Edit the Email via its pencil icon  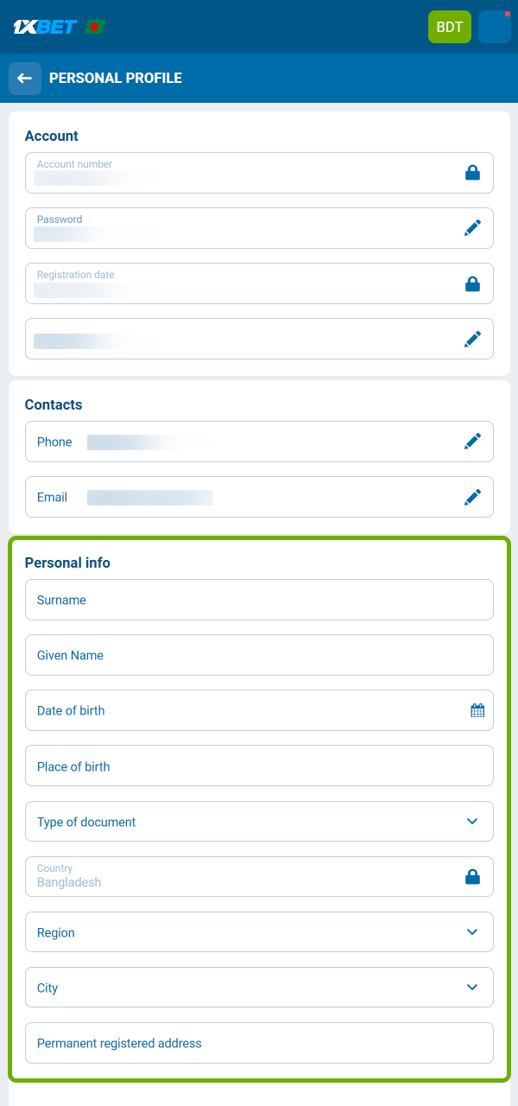click(472, 497)
